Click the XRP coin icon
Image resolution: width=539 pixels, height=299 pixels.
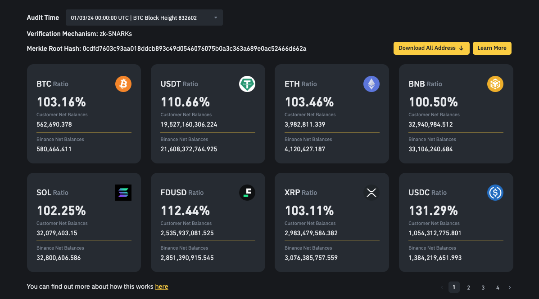click(371, 193)
